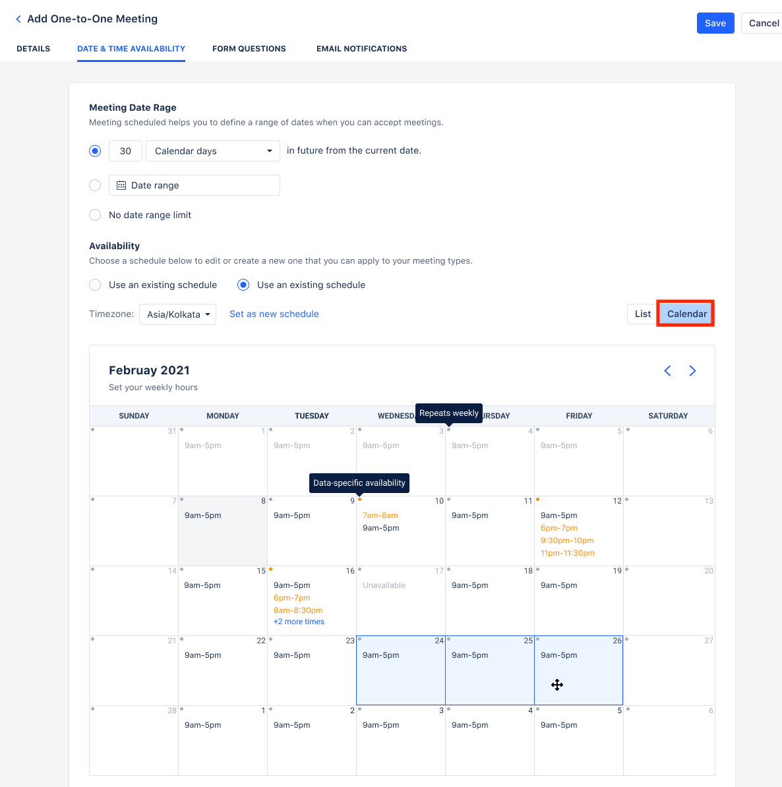
Task: Switch to List view
Action: [x=642, y=314]
